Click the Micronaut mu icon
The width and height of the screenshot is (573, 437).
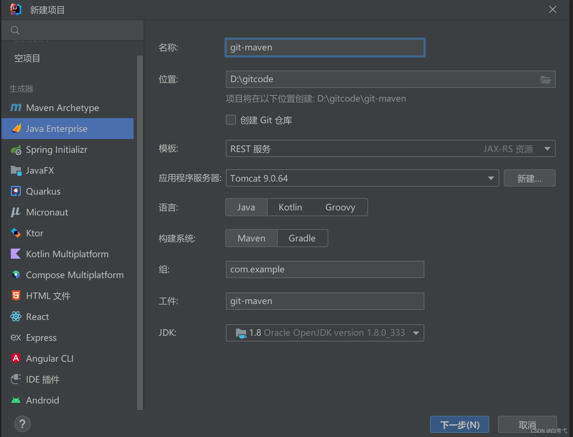pos(16,212)
